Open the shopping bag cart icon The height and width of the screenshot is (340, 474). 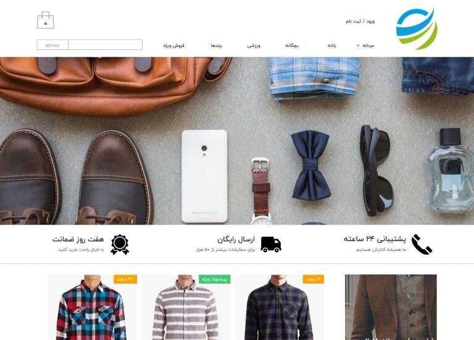pyautogui.click(x=45, y=20)
